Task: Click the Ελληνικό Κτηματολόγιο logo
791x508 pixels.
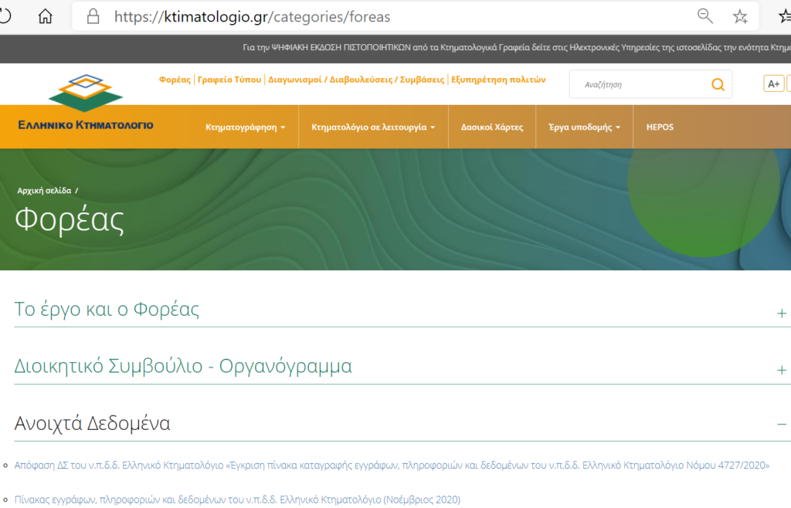Action: [x=85, y=103]
